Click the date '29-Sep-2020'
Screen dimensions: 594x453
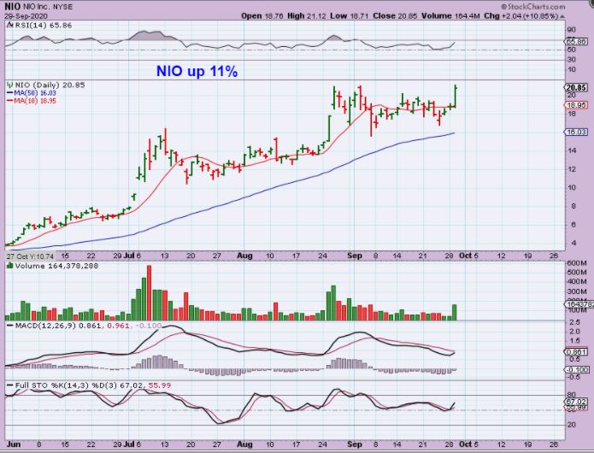pos(26,16)
